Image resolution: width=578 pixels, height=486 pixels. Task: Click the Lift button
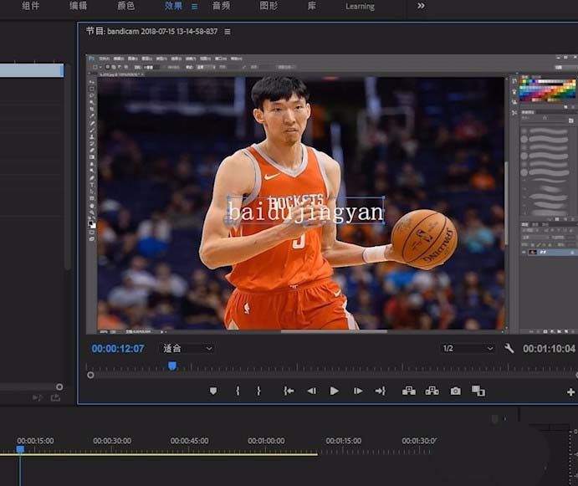point(409,391)
